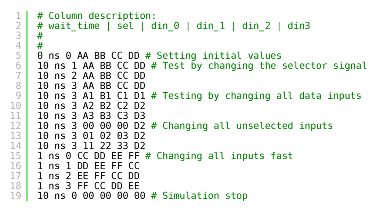376x211 pixels.
Task: Click the empty comment '#' on line 3
Action: pyautogui.click(x=40, y=36)
